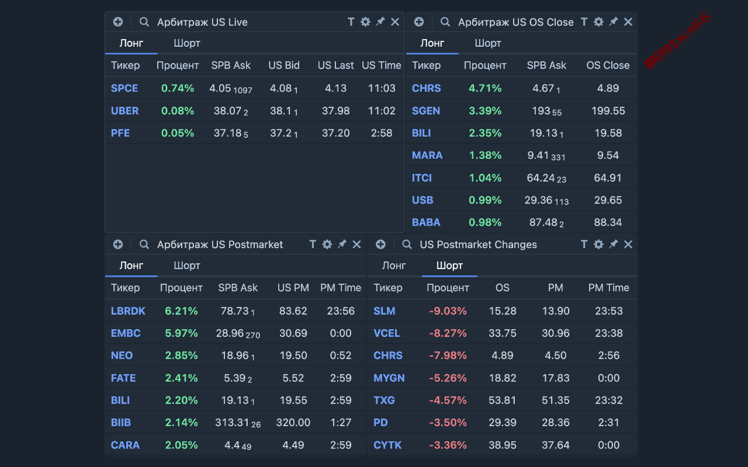
Task: Open the SPCE ticker row
Action: click(x=255, y=88)
